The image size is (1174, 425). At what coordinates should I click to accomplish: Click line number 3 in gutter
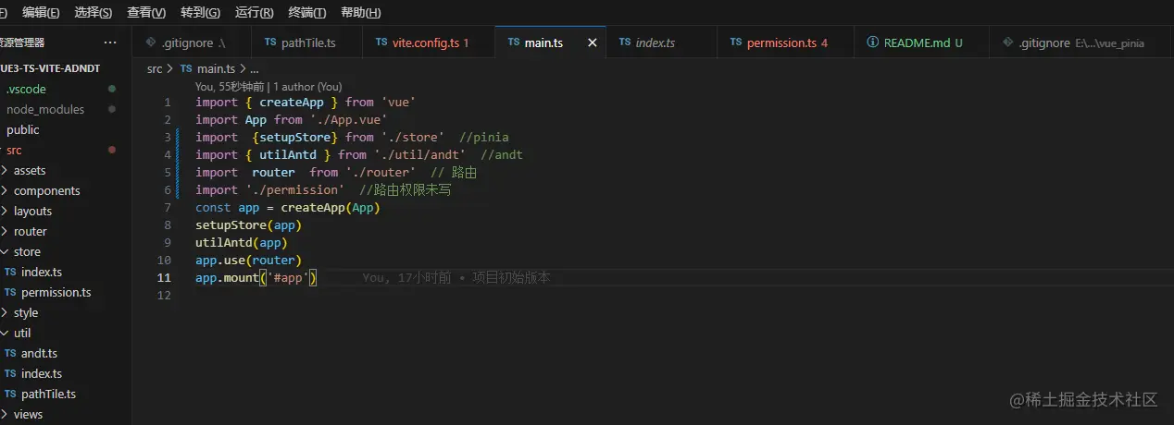168,137
